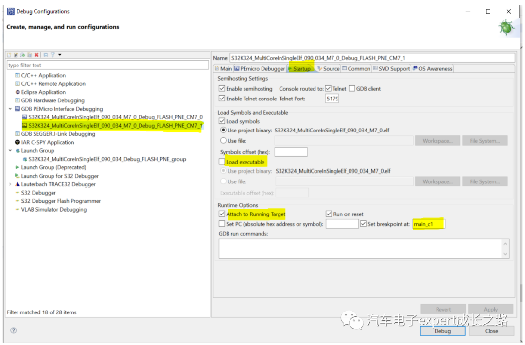Click the Symbols offset (hex) field
525x345 pixels.
click(291, 152)
